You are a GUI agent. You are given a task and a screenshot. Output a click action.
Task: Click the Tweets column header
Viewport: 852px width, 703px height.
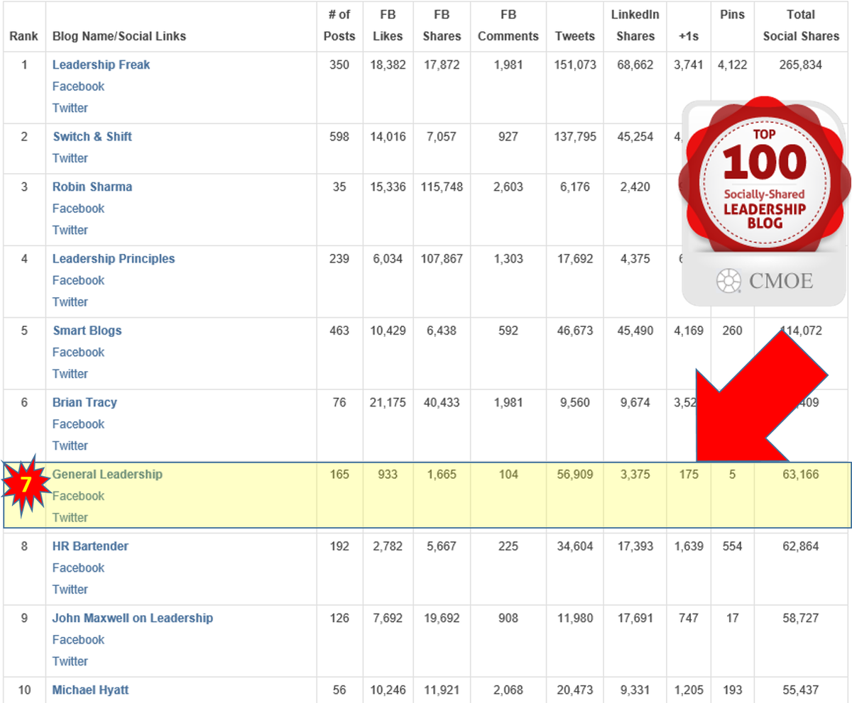coord(575,36)
